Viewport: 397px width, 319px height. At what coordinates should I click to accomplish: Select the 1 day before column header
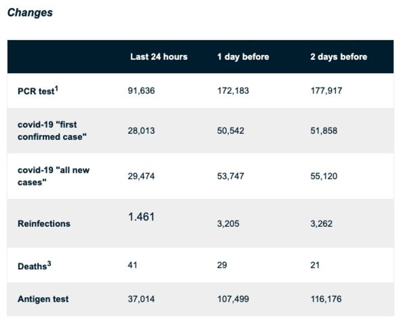click(x=243, y=57)
